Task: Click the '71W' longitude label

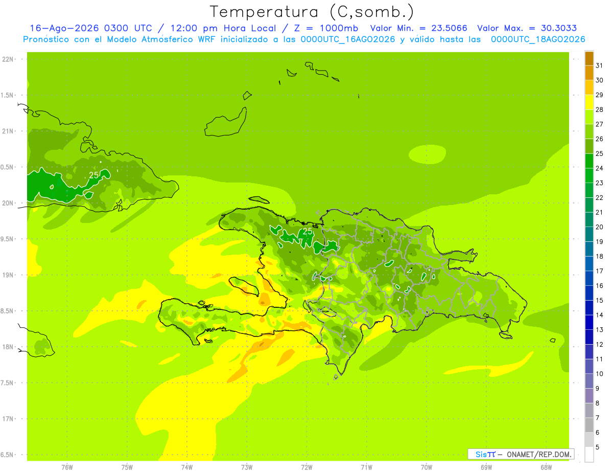Action: click(366, 467)
